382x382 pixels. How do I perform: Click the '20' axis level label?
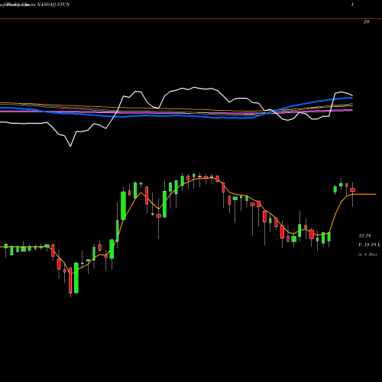[x=366, y=22]
